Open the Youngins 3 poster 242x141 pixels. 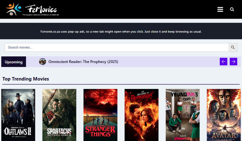[183, 115]
